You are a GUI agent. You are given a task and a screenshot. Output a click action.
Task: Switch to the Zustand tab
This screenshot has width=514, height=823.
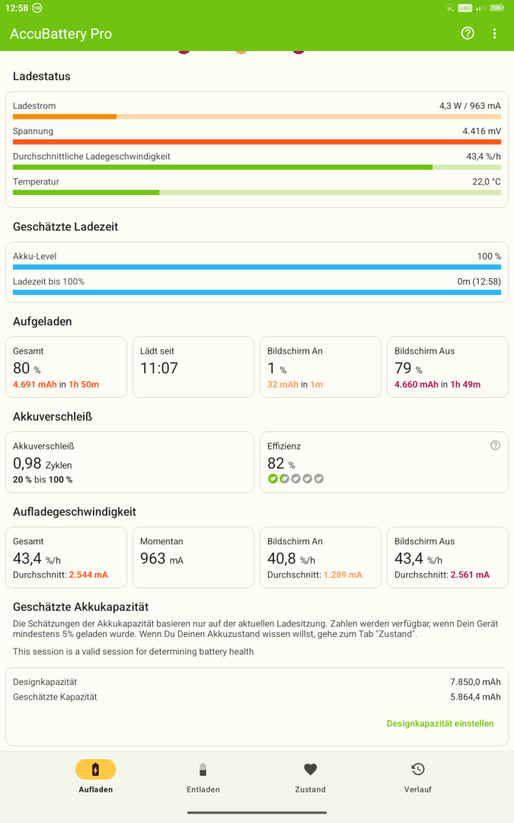click(311, 777)
